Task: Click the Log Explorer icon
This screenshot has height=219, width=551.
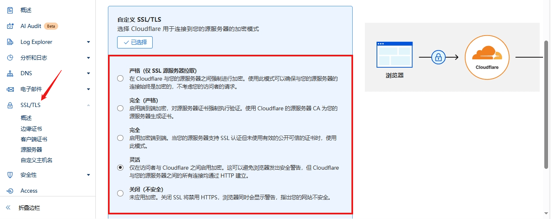Action: pyautogui.click(x=10, y=42)
